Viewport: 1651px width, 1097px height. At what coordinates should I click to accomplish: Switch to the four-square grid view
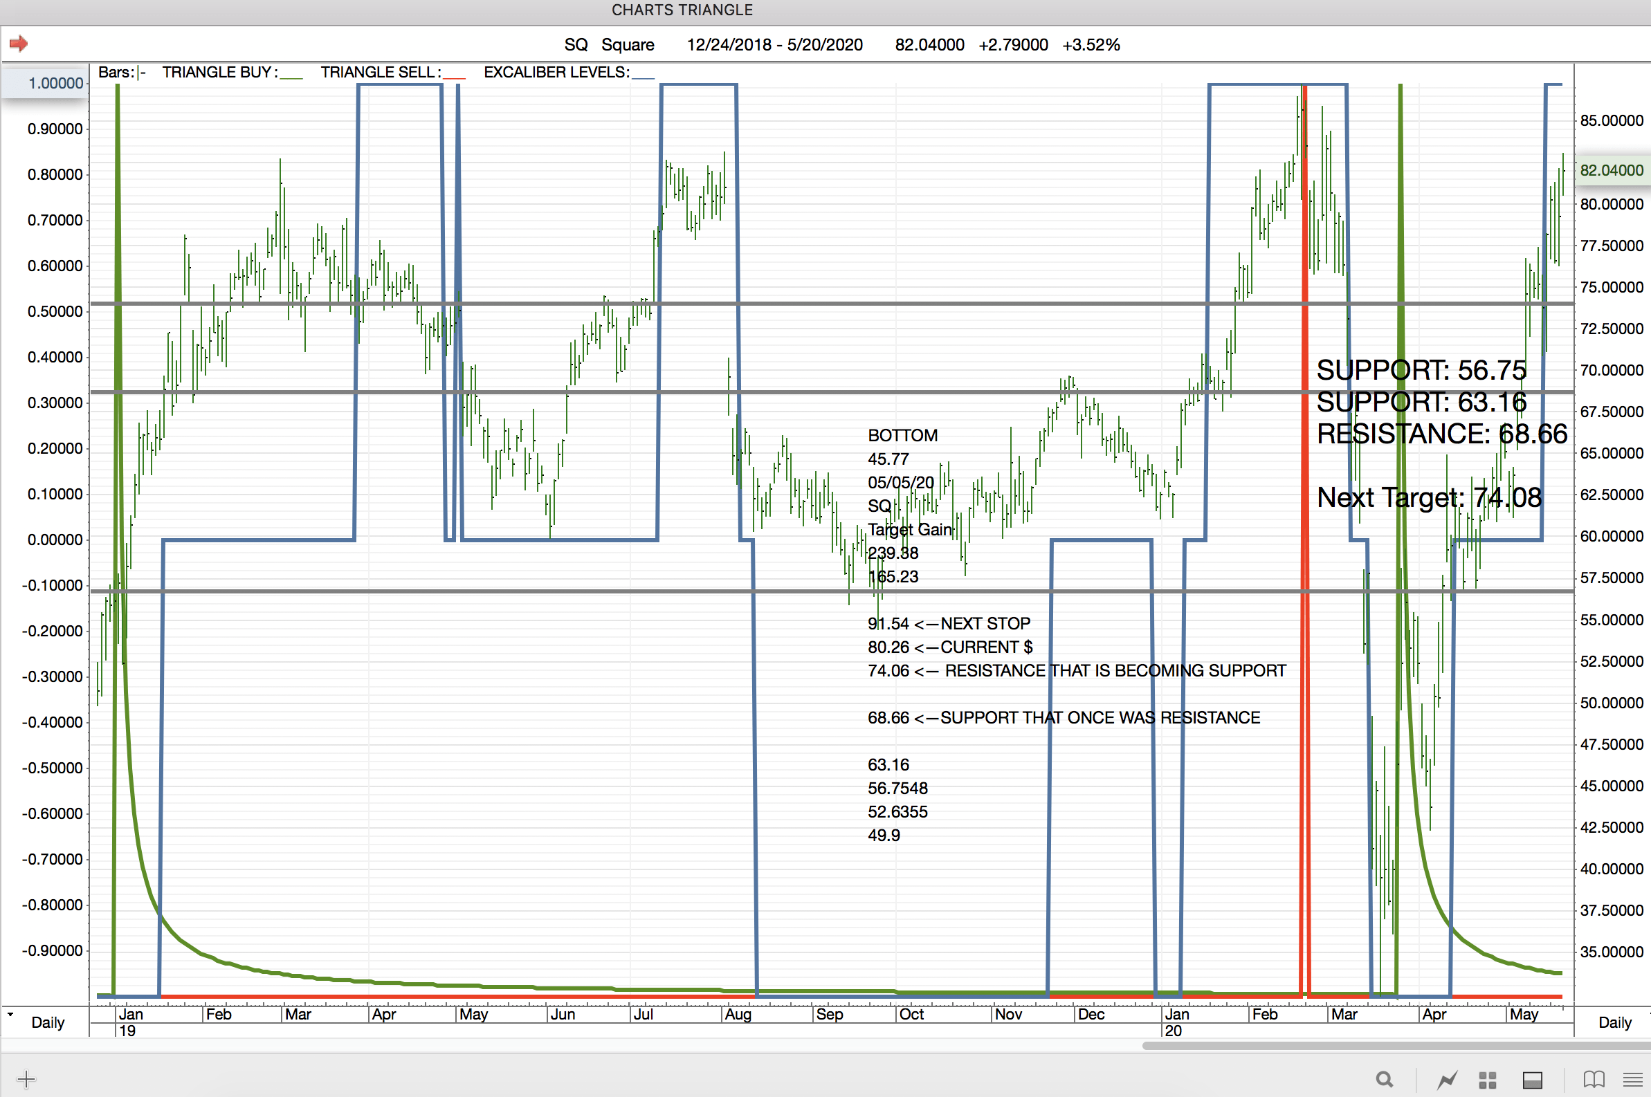click(x=1487, y=1080)
